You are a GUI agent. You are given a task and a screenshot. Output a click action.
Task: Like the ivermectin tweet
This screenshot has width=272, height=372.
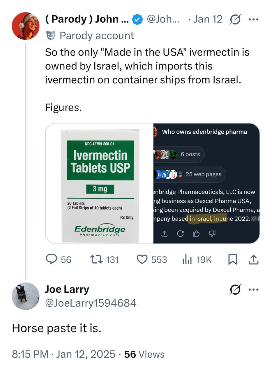pyautogui.click(x=142, y=259)
